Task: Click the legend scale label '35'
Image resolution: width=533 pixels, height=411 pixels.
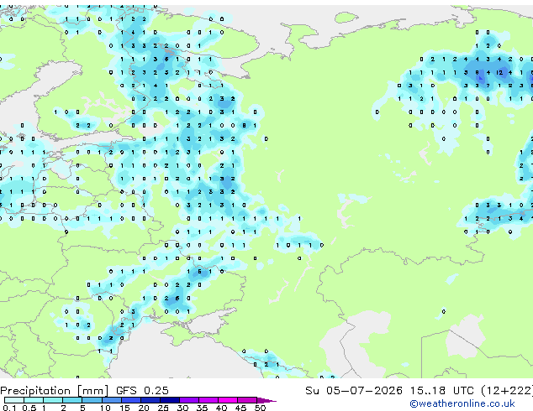Action: pos(202,408)
